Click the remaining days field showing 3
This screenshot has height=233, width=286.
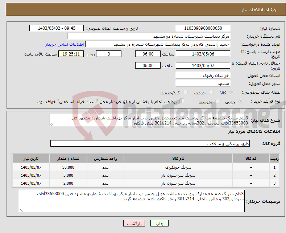[109, 54]
